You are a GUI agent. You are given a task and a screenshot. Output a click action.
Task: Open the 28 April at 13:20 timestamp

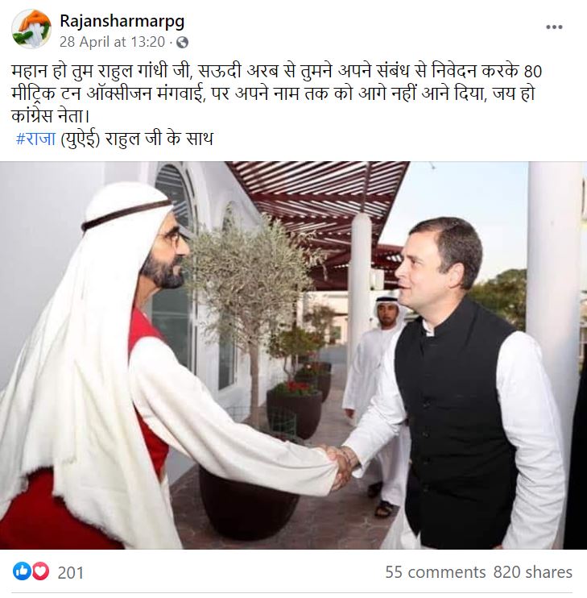pos(113,42)
